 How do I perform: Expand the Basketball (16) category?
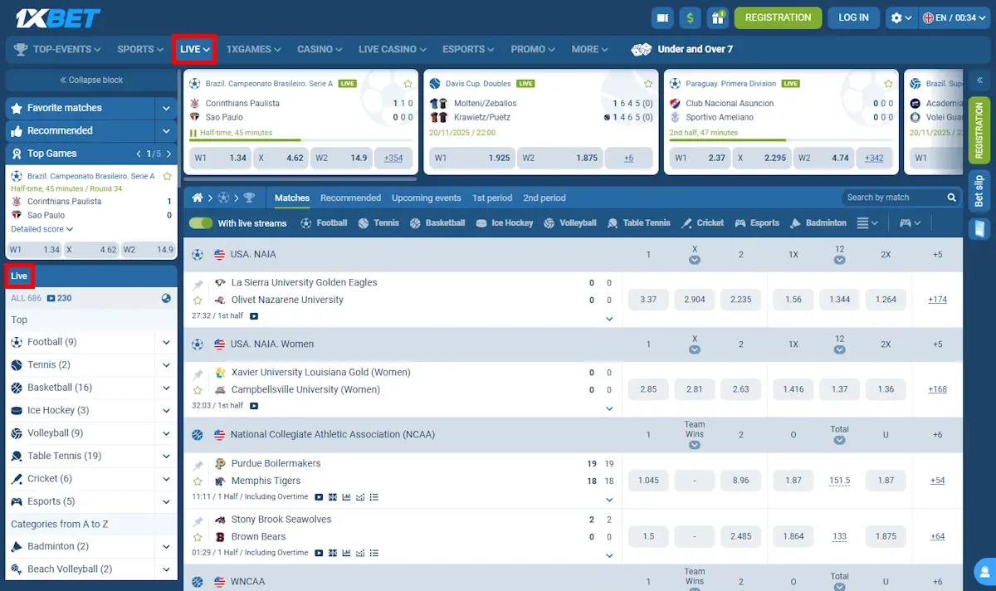tap(166, 388)
